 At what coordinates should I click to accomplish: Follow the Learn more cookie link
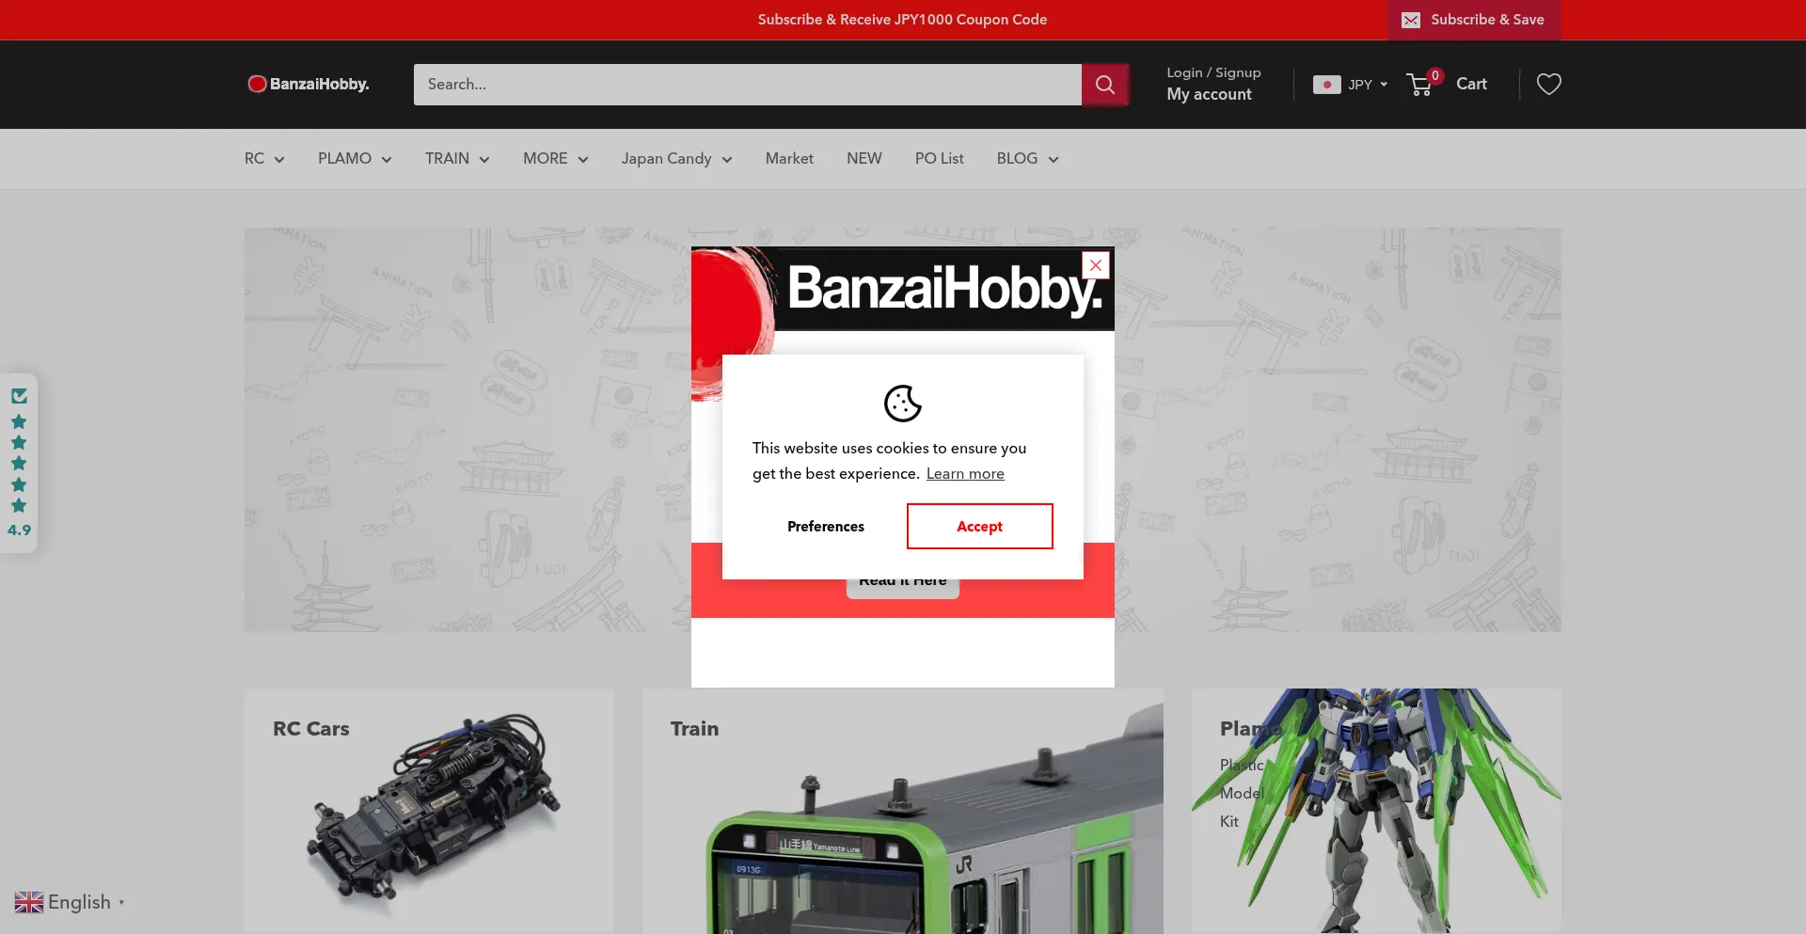point(964,474)
